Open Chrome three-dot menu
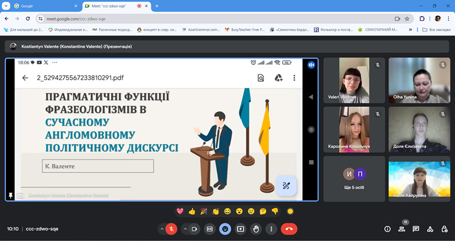Screen dimensions: 455x241 coord(447,19)
